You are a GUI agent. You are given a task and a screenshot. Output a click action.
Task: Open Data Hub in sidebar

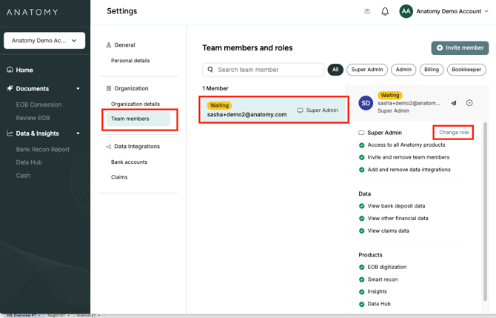(x=29, y=162)
